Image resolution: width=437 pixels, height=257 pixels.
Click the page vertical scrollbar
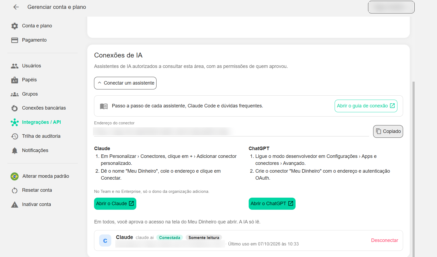pyautogui.click(x=414, y=169)
